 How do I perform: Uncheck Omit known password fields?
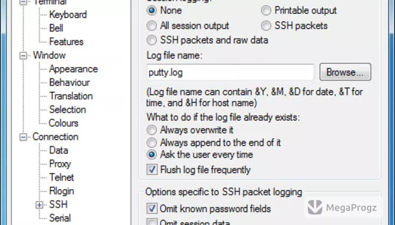(x=152, y=209)
